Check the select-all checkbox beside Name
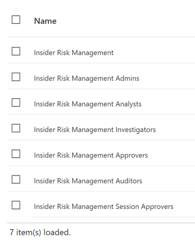Screen dimensions: 195x250 pos(16,20)
